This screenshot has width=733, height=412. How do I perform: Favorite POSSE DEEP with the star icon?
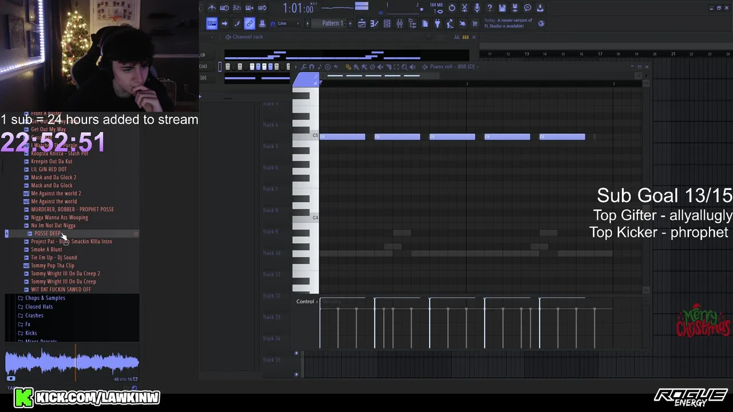(136, 233)
